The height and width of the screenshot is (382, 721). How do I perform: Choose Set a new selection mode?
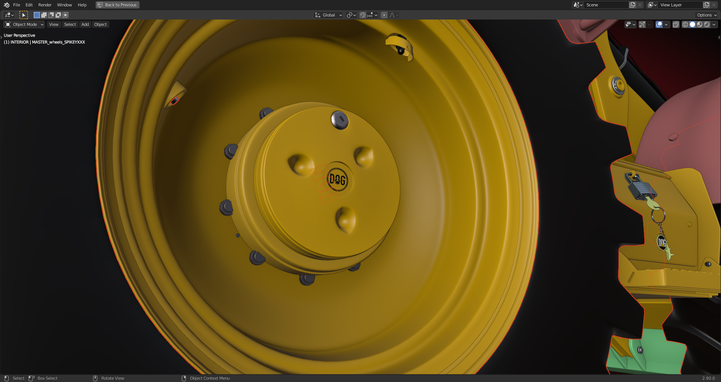point(37,15)
